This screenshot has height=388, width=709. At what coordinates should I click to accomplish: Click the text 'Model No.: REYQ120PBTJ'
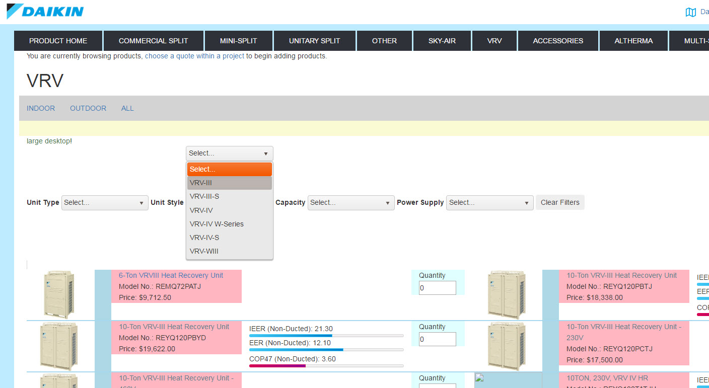point(609,286)
